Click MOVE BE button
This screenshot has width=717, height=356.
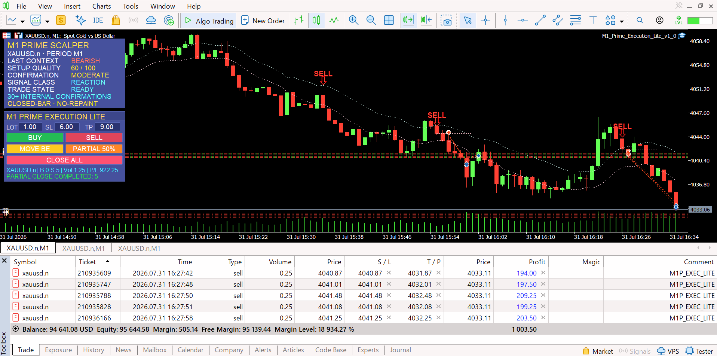click(35, 149)
